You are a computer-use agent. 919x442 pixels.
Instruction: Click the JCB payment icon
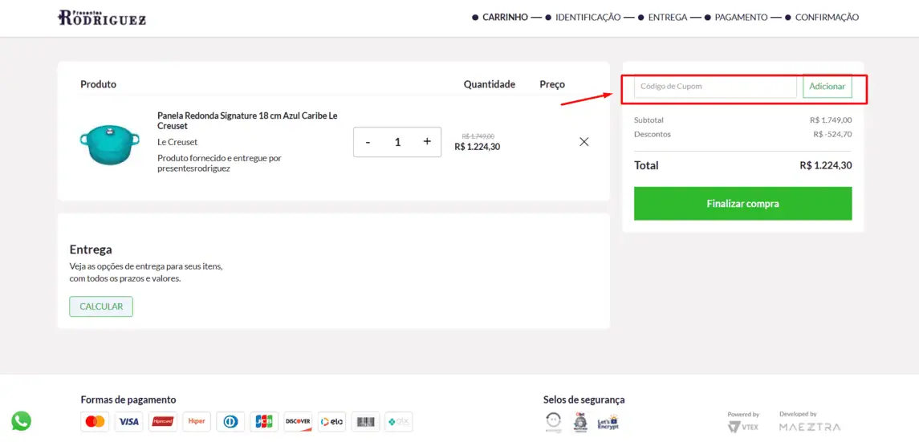(x=264, y=421)
